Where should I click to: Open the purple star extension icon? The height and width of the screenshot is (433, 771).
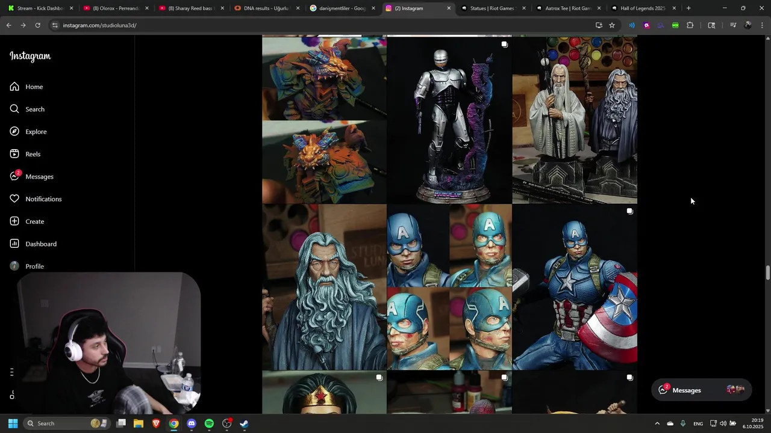tap(646, 25)
